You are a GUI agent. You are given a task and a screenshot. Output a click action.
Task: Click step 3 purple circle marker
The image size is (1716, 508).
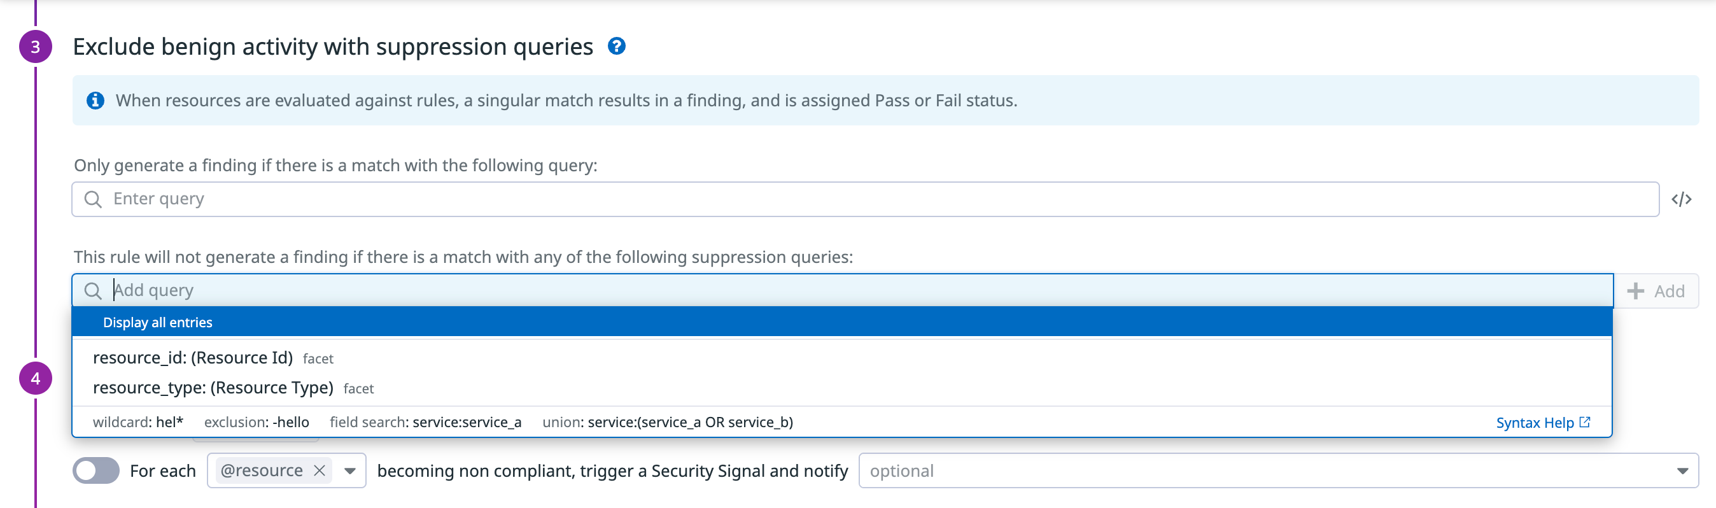(35, 46)
